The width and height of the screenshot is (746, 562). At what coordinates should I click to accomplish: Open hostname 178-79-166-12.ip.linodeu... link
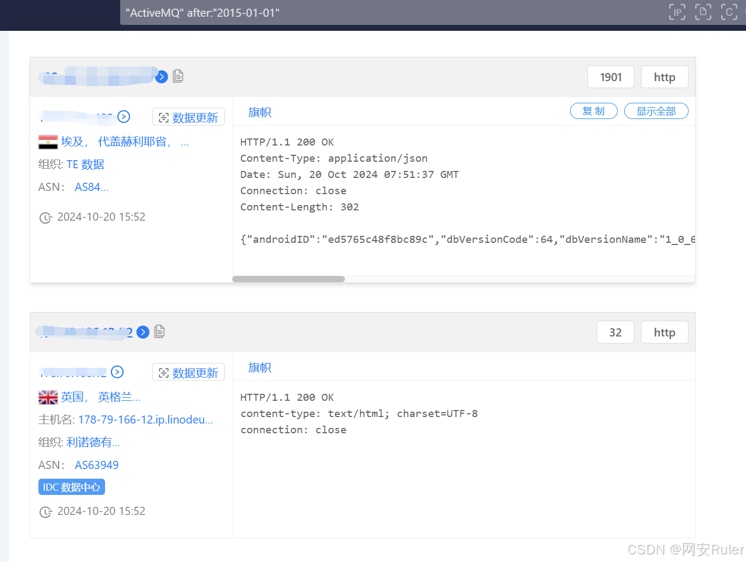146,420
